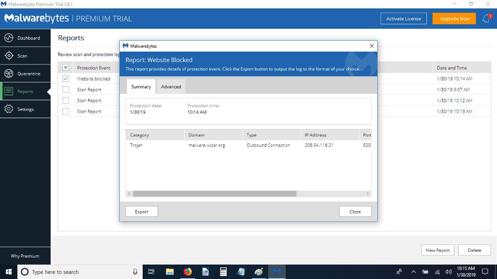Close the report dialog with X

tap(371, 46)
